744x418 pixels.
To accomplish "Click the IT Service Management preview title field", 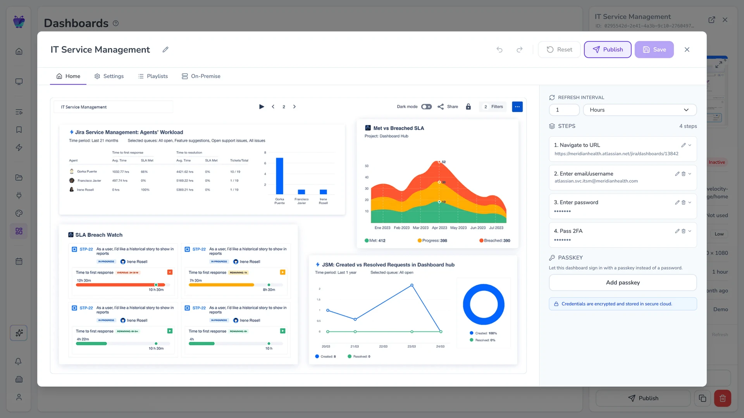I will pyautogui.click(x=114, y=107).
